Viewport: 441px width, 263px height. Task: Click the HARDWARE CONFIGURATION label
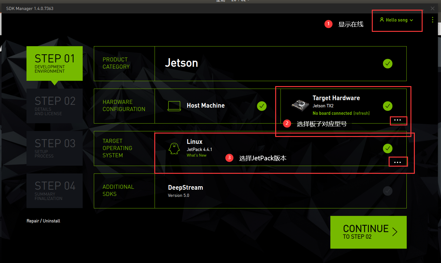point(124,105)
